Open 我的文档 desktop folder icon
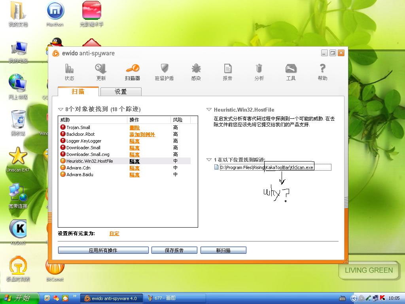The image size is (405, 304). coord(18,14)
